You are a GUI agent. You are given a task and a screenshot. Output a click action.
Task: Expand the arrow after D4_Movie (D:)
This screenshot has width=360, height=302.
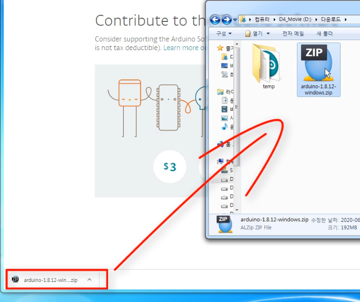316,20
